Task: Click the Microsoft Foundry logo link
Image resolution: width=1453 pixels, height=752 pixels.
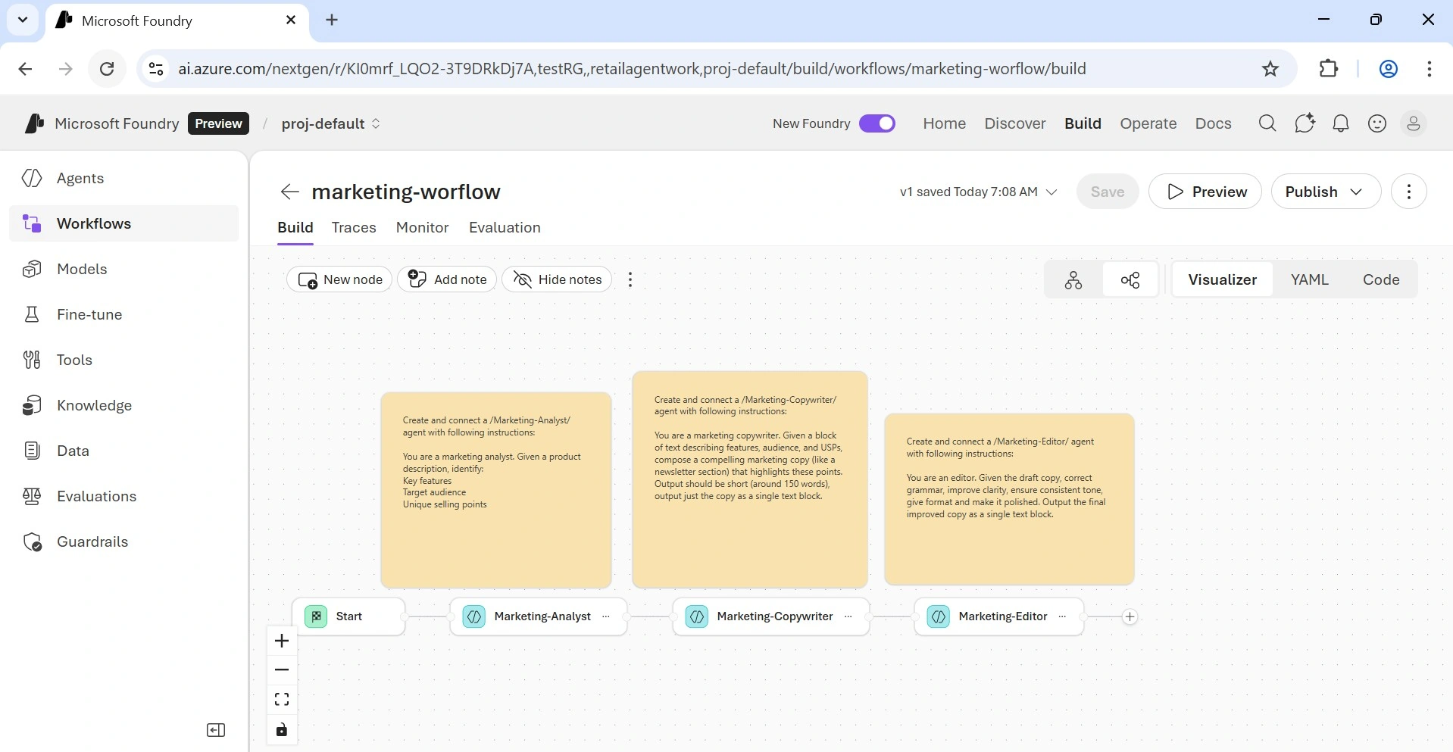Action: pos(102,123)
